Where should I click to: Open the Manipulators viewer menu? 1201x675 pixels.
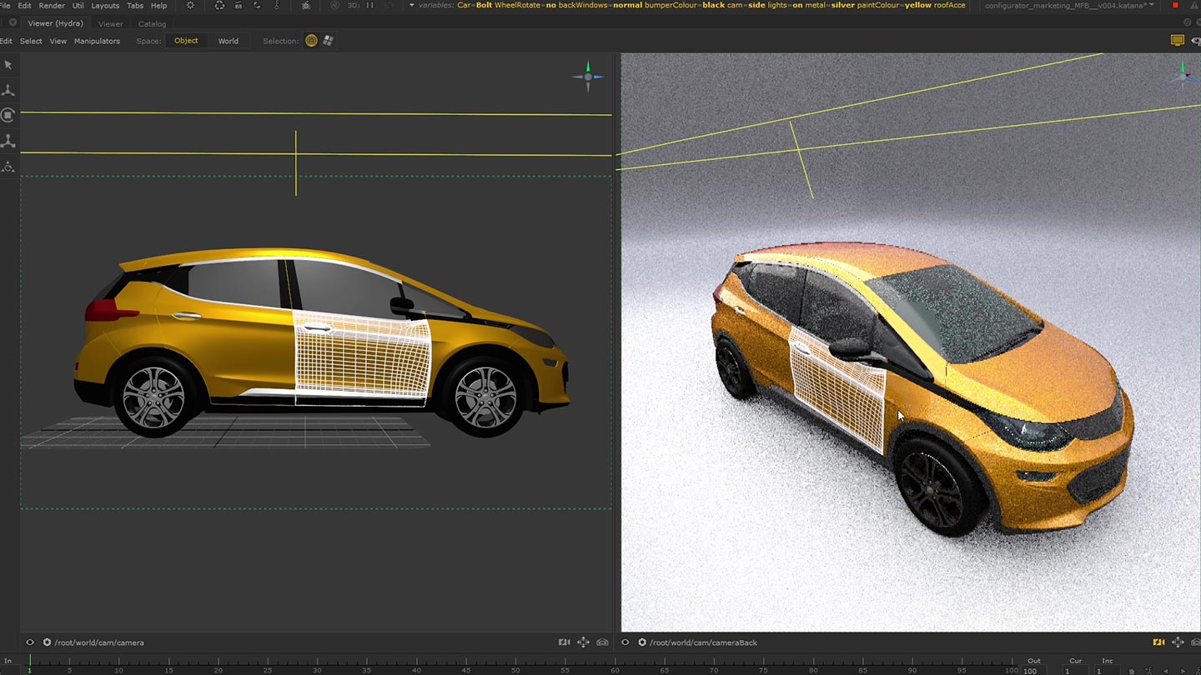[x=97, y=41]
